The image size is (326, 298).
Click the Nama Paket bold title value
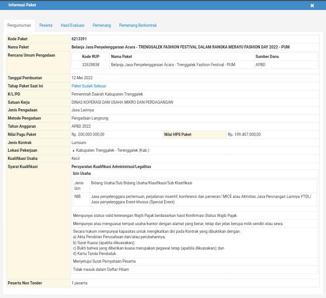pyautogui.click(x=181, y=47)
